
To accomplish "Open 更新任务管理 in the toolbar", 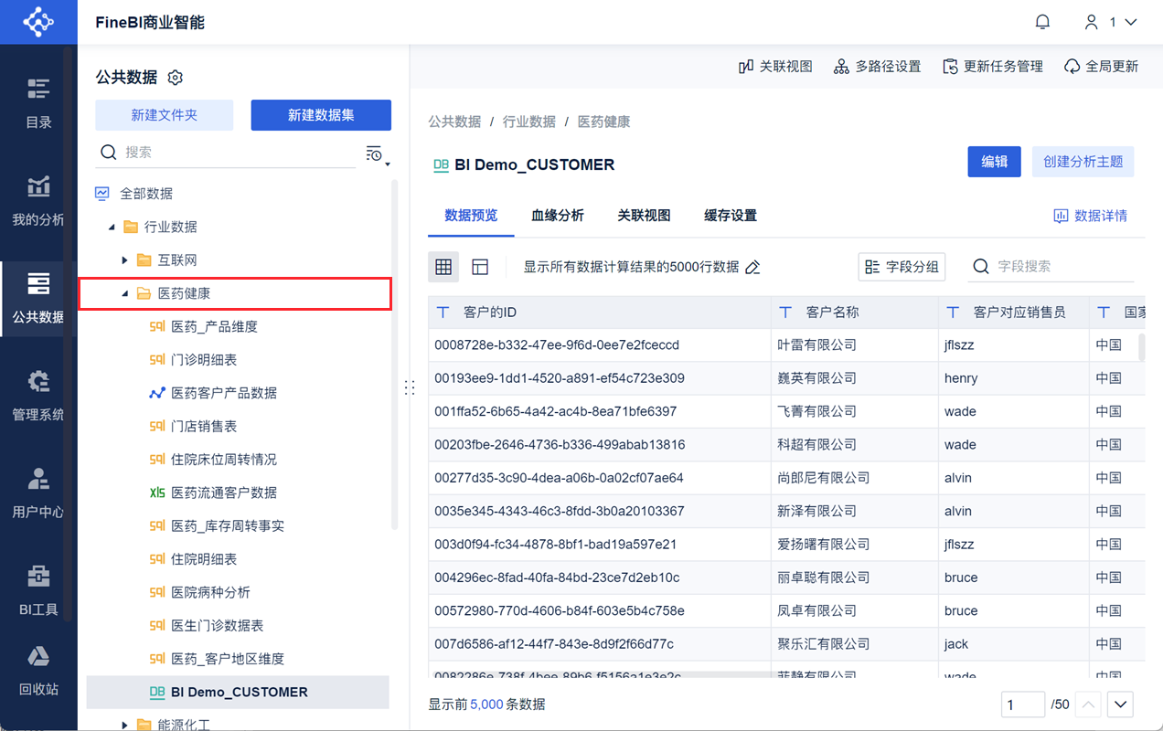I will [x=992, y=67].
